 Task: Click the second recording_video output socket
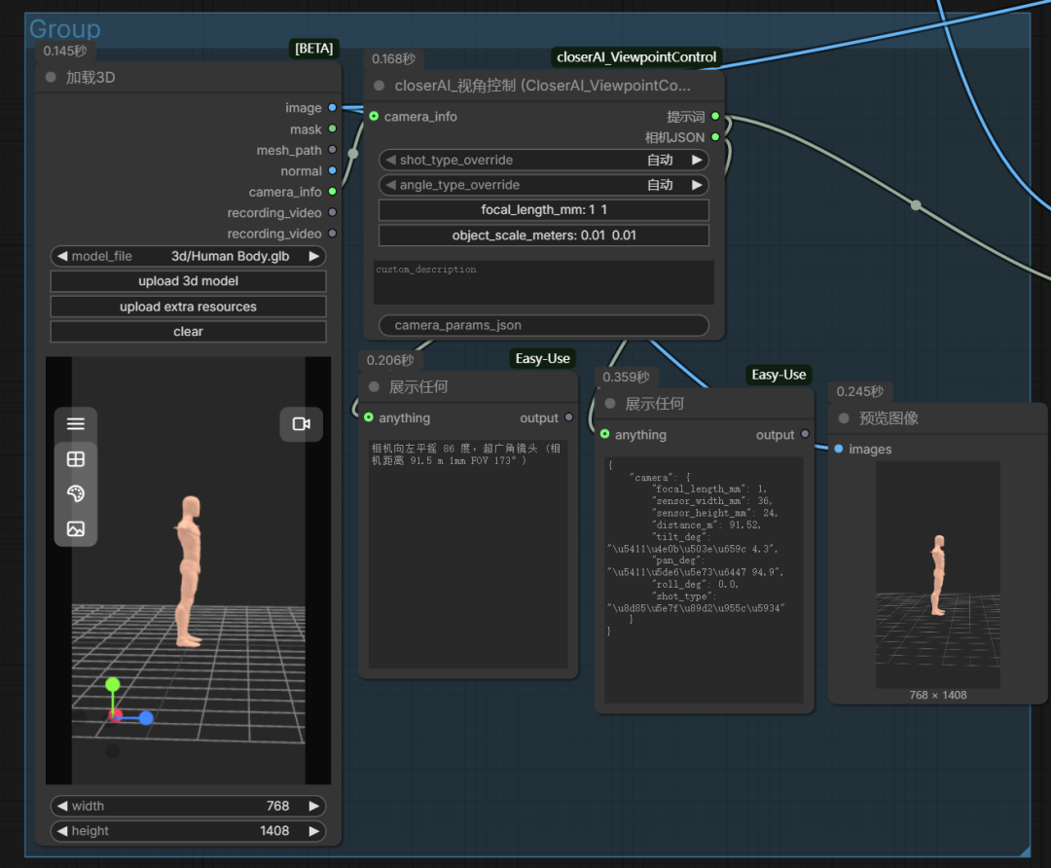[332, 234]
